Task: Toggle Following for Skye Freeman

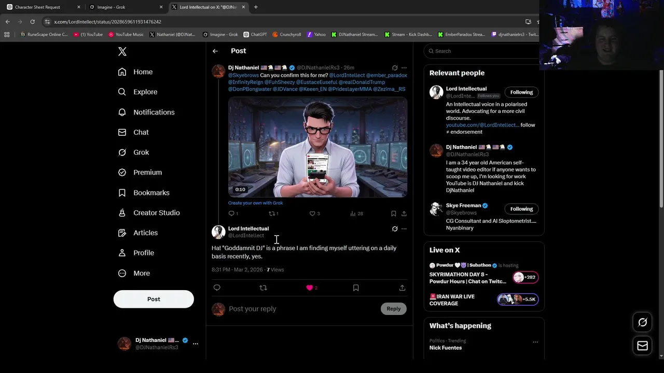Action: (x=521, y=209)
